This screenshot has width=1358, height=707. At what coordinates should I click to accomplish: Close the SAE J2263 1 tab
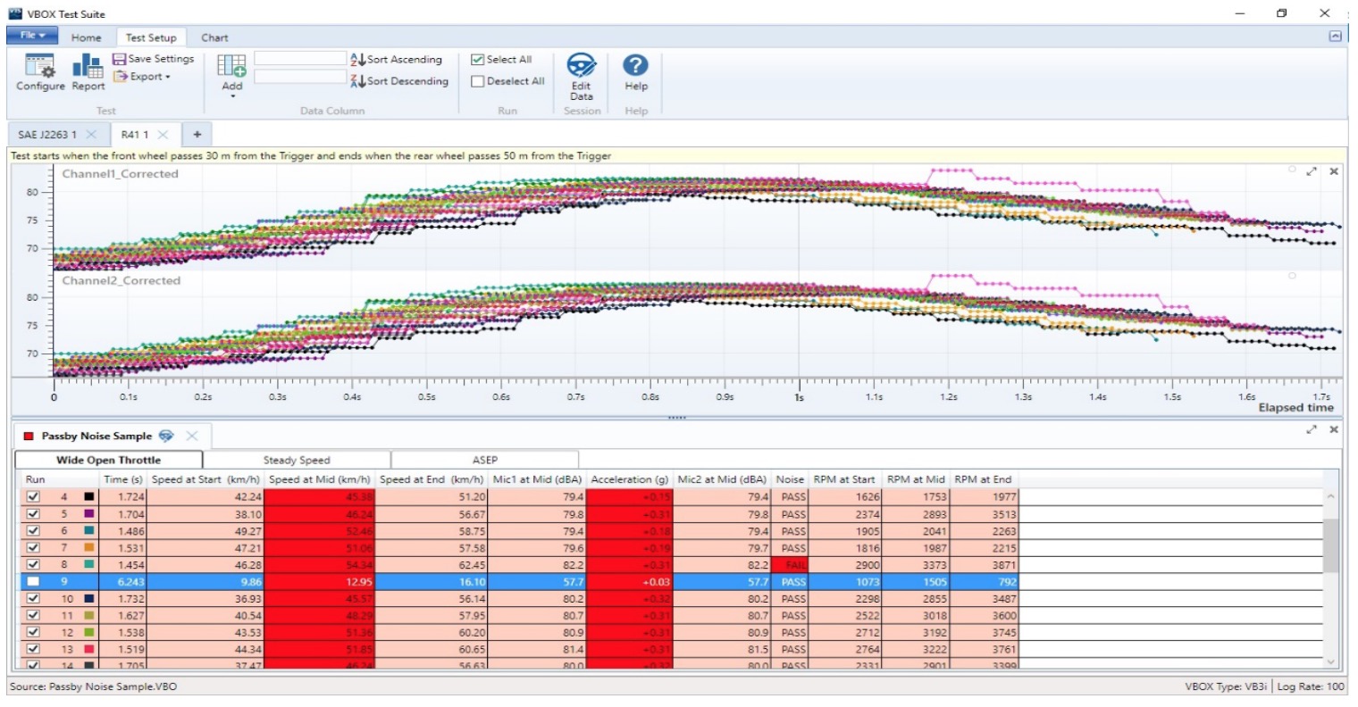[x=91, y=135]
